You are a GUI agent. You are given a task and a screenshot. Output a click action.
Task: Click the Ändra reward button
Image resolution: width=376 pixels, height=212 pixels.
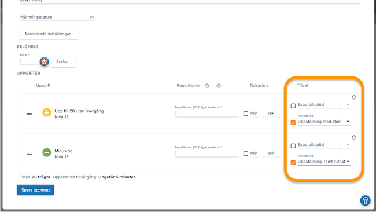tap(64, 62)
